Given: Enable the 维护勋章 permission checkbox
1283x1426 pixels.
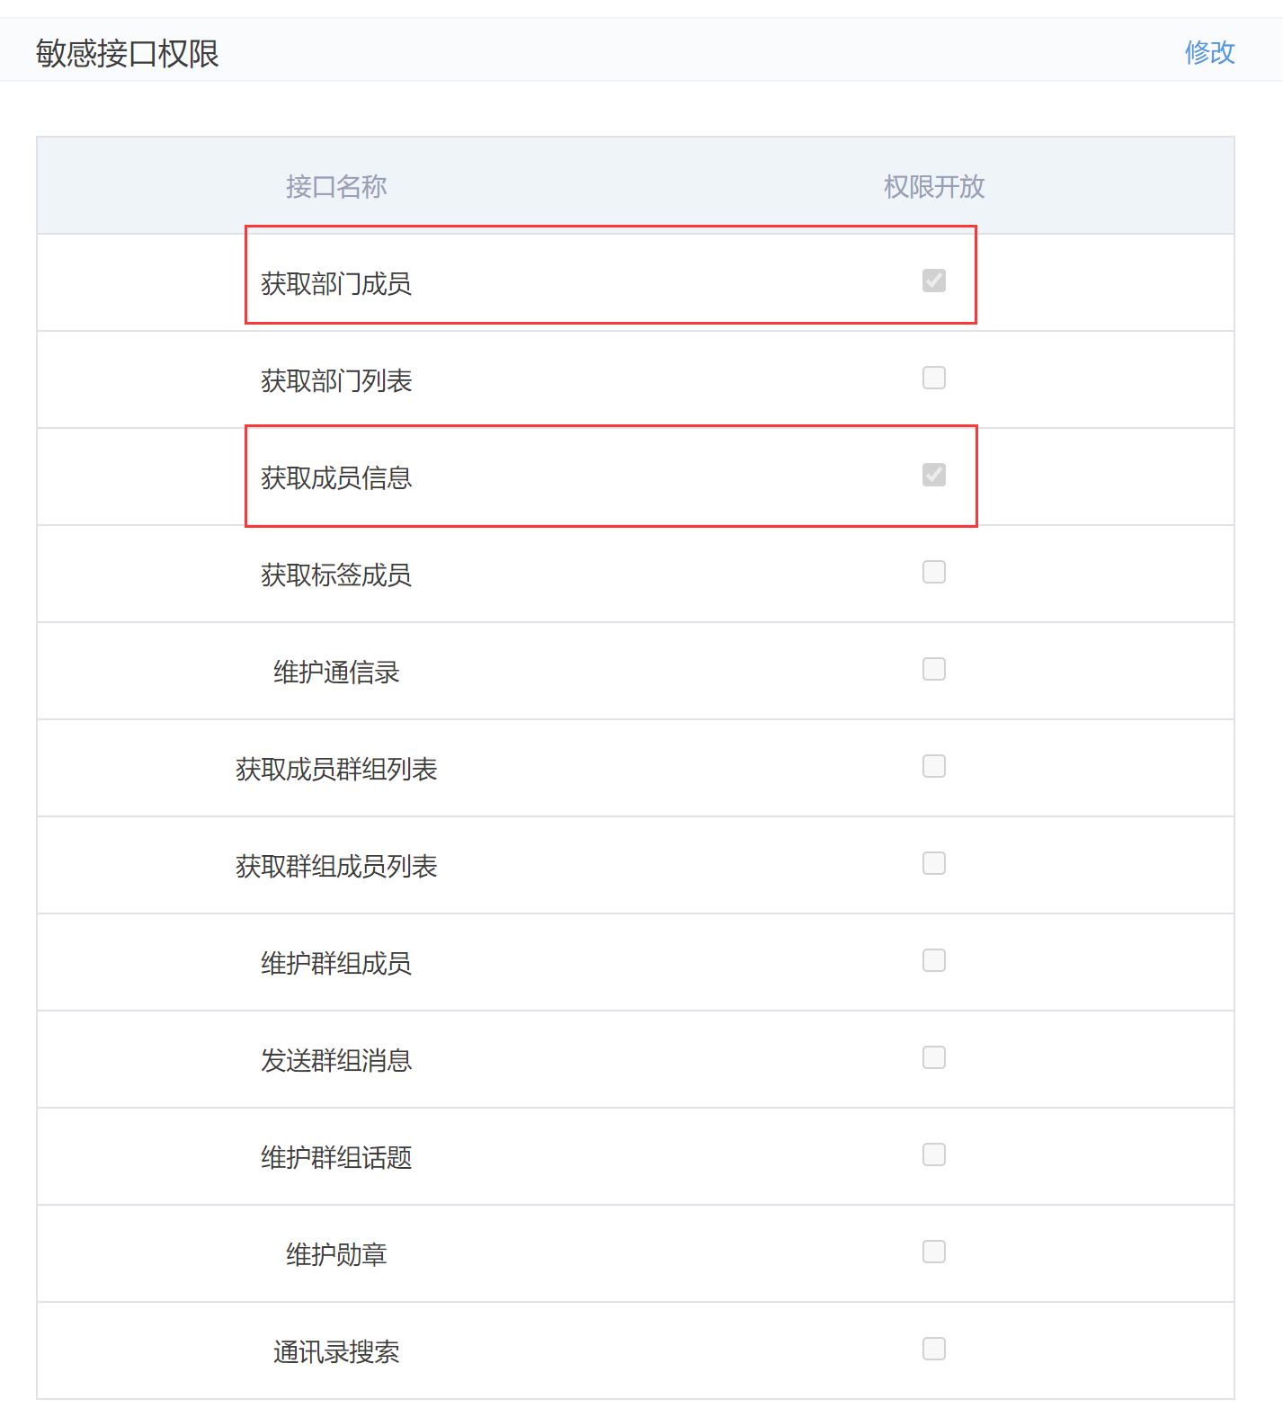Looking at the screenshot, I should (933, 1252).
